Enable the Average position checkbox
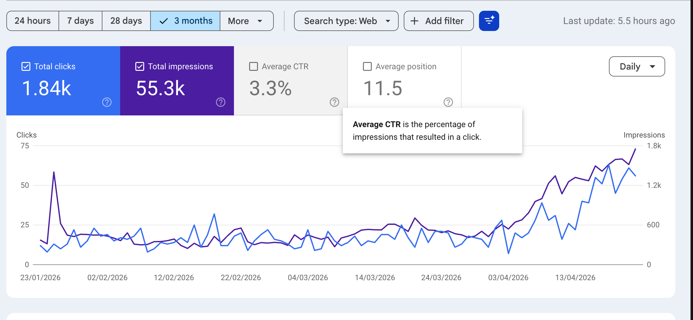The height and width of the screenshot is (320, 693). [367, 66]
